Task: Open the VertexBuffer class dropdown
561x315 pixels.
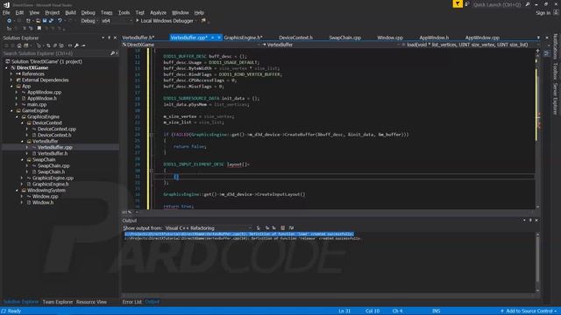Action: pos(331,45)
